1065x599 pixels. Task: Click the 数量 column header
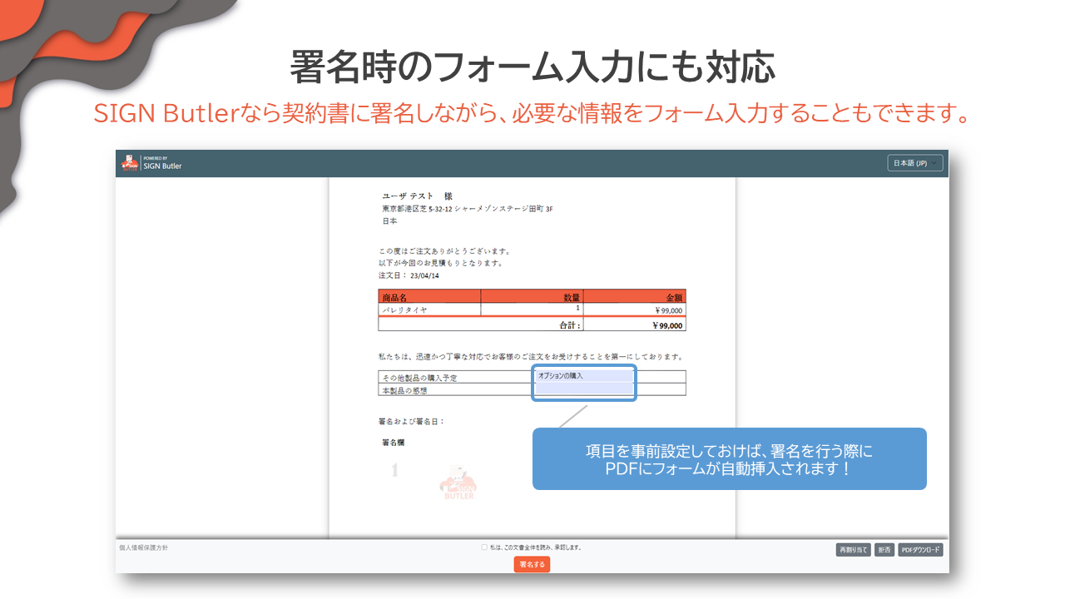(532, 296)
